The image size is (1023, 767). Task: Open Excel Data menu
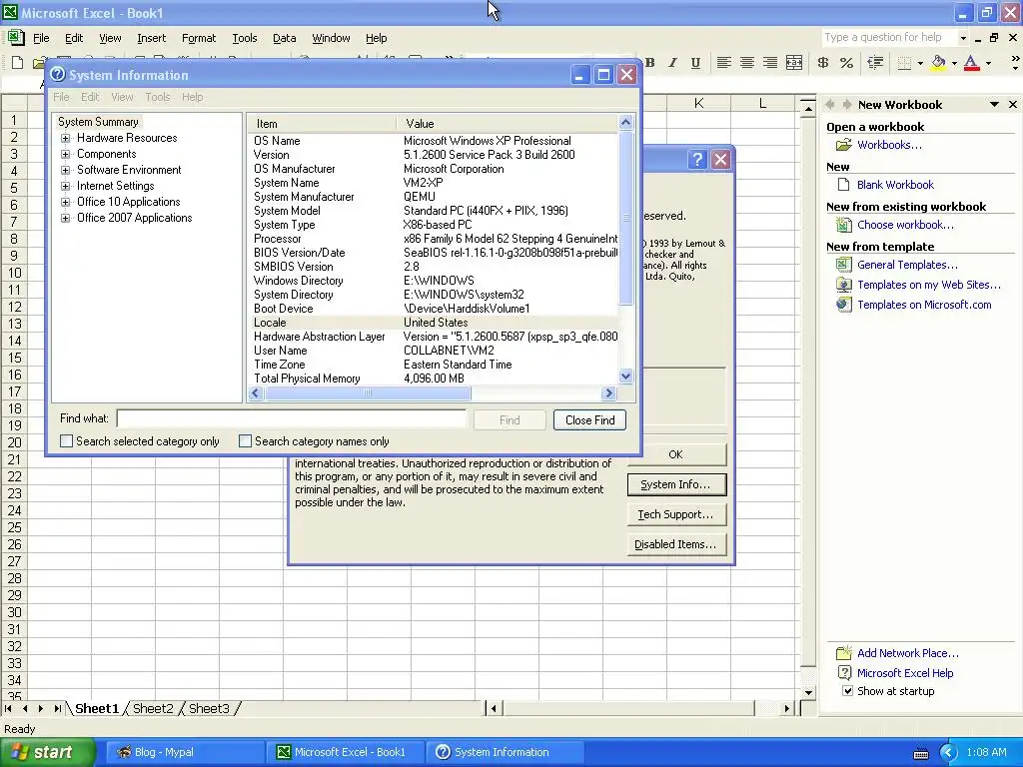tap(285, 38)
